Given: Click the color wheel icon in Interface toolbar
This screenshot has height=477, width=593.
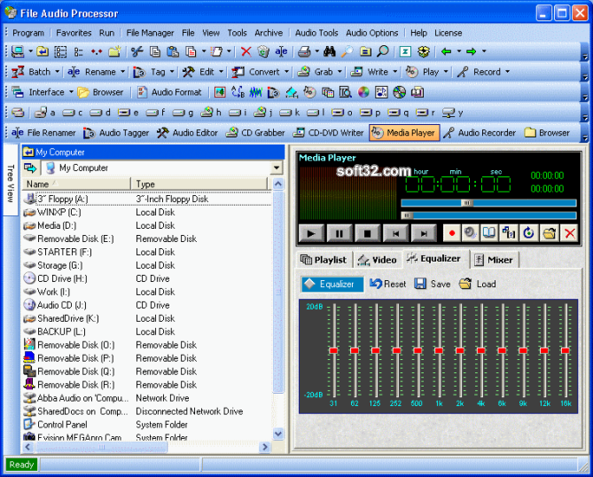Looking at the screenshot, I should point(363,92).
